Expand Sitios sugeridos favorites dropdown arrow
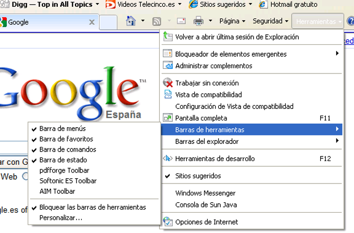Screen dimensions: 354x233 point(250,4)
